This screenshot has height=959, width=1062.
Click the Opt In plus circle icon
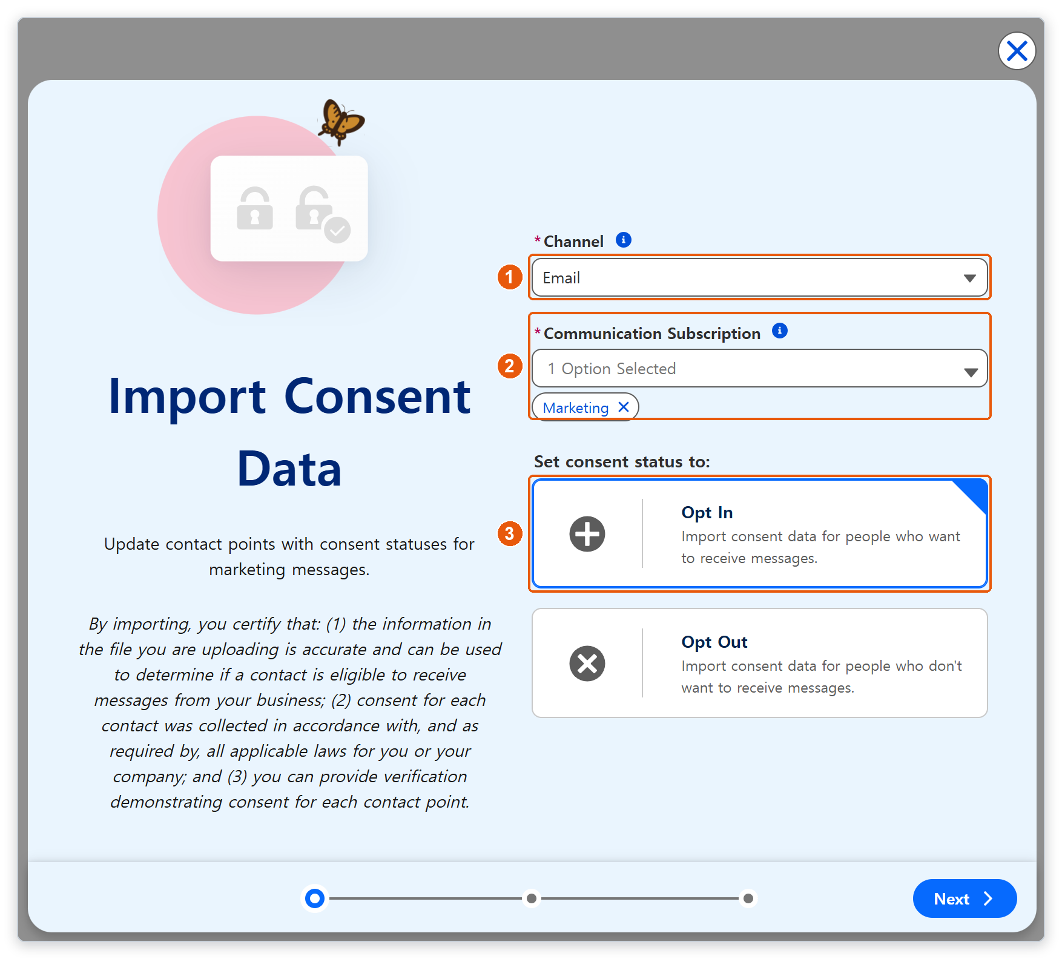click(x=587, y=534)
